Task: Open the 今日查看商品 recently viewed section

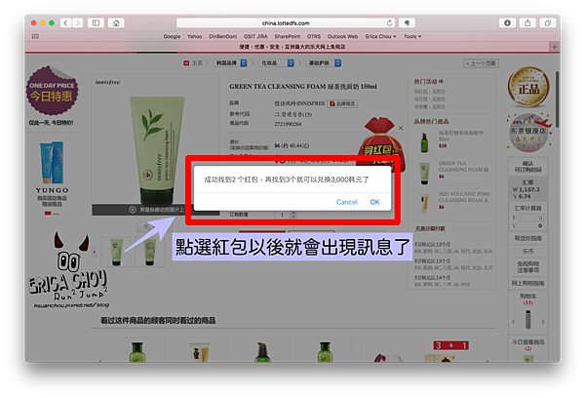Action: pyautogui.click(x=527, y=344)
